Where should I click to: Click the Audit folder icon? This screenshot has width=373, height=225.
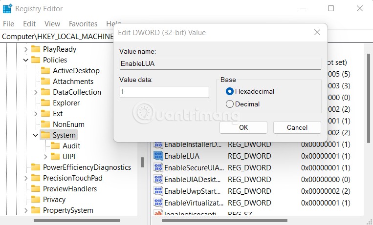(x=55, y=145)
